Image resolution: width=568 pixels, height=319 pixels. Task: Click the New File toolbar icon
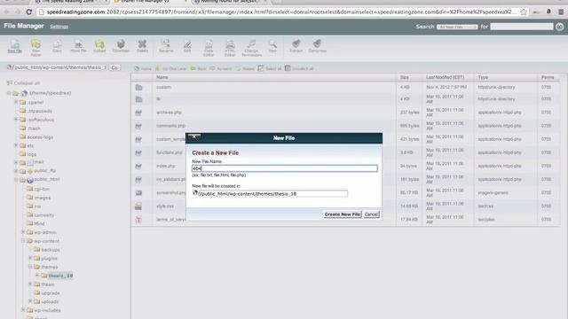14,46
